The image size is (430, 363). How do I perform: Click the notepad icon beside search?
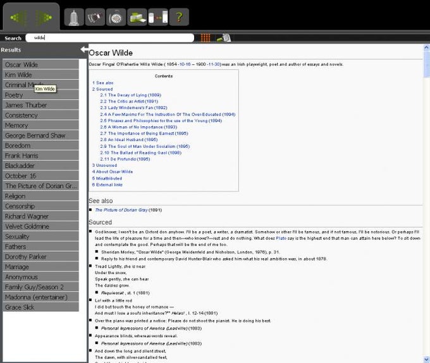pyautogui.click(x=224, y=38)
